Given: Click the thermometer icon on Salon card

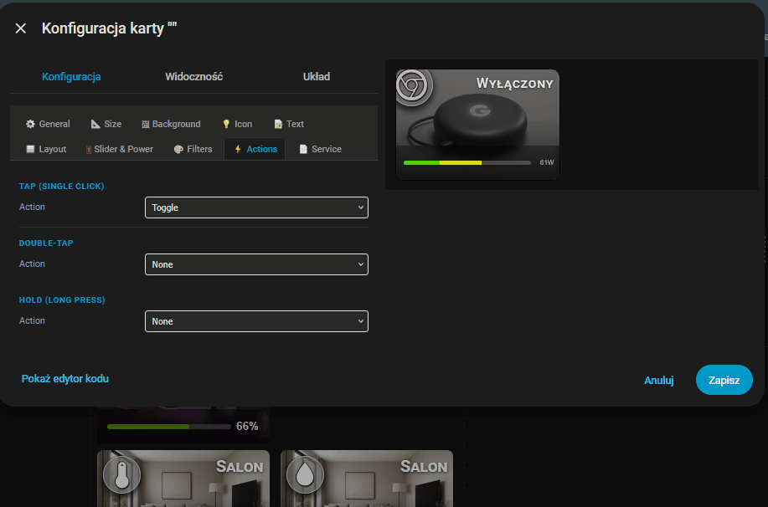Looking at the screenshot, I should point(122,474).
